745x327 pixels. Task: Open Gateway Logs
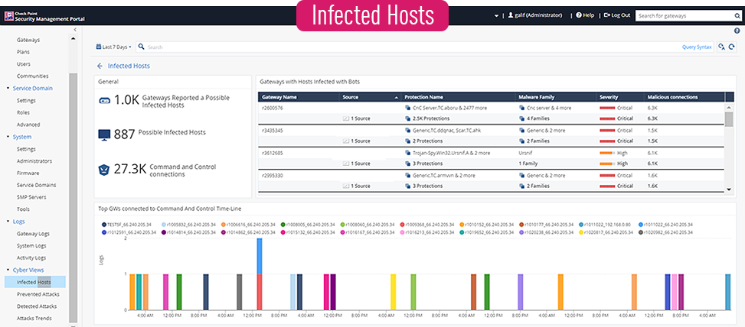33,234
